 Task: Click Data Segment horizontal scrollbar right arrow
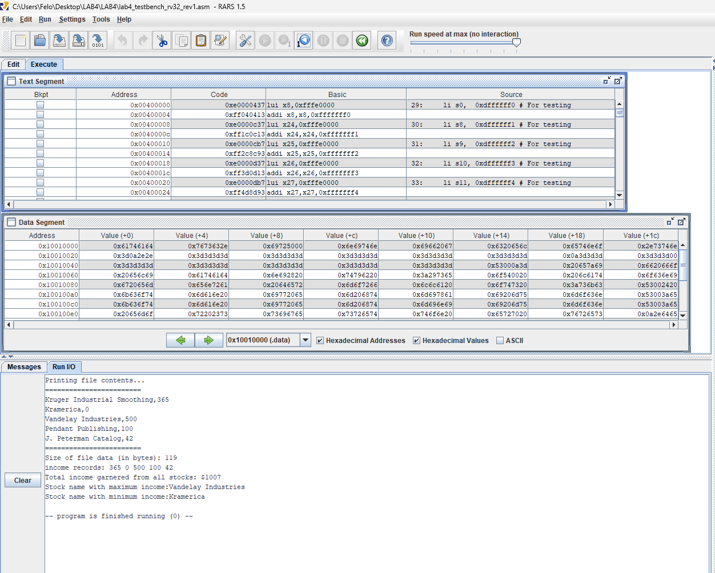(673, 325)
